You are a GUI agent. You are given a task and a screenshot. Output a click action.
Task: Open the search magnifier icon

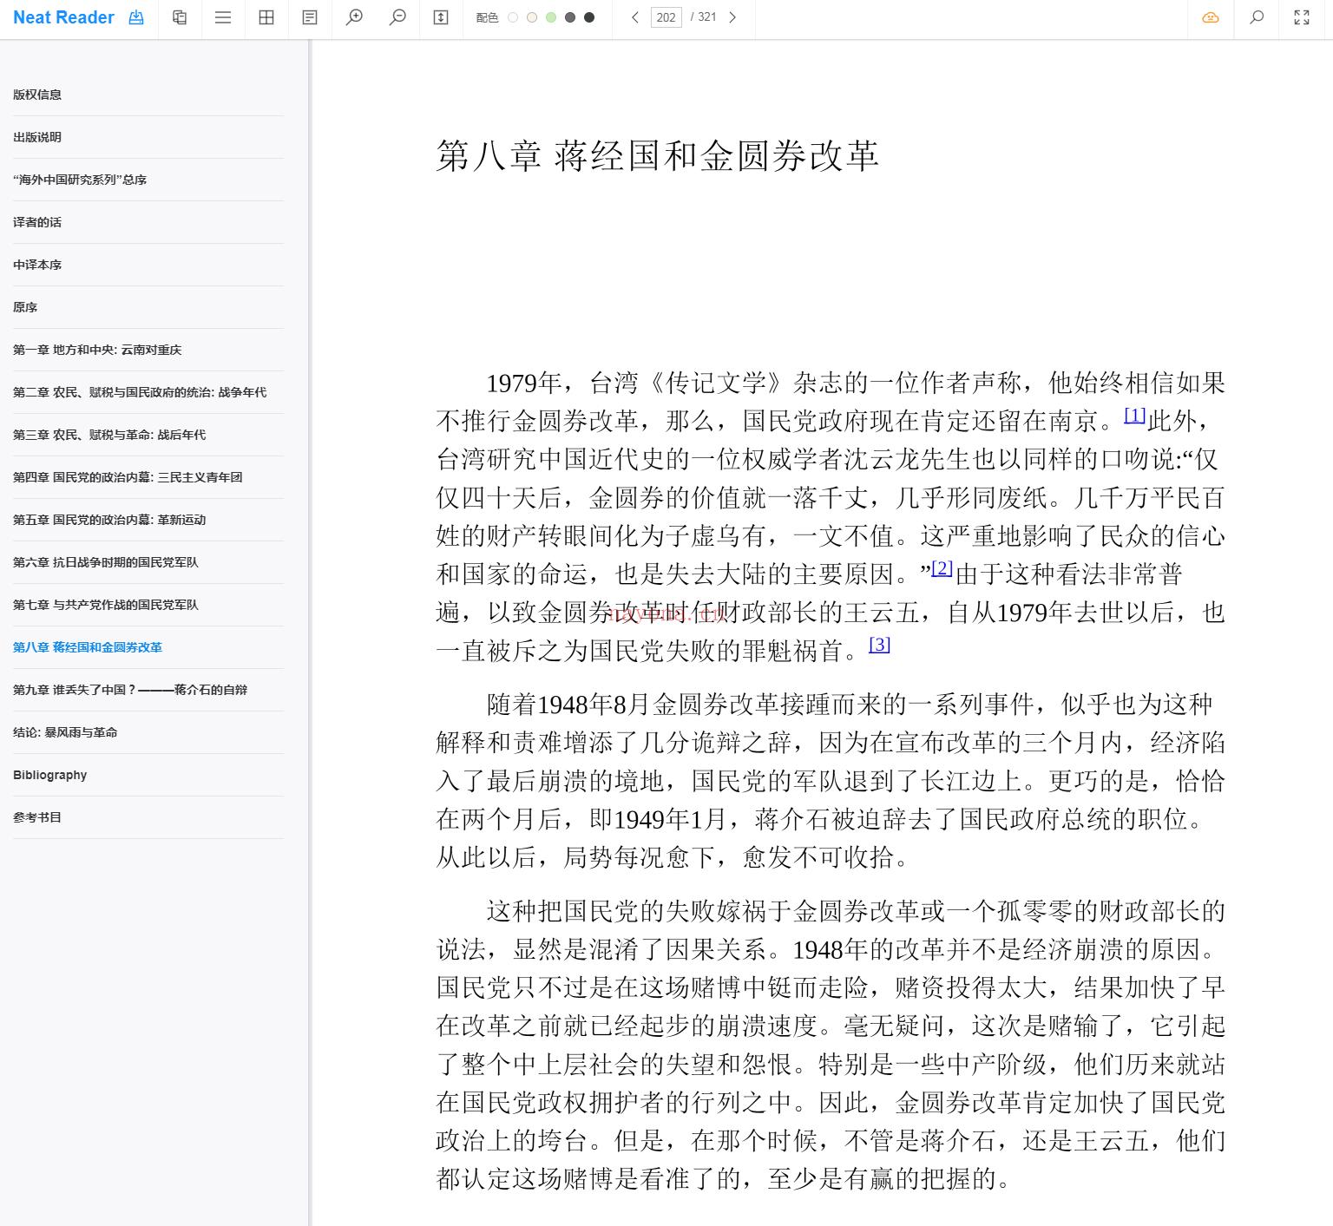[1257, 17]
